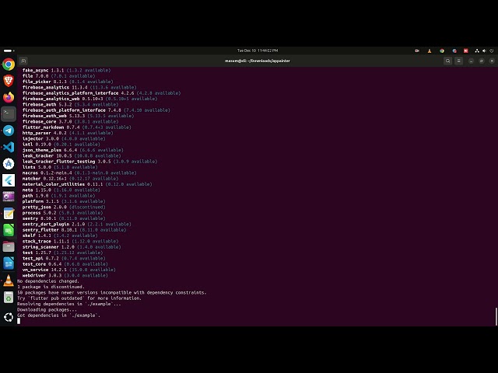The image size is (498, 373).
Task: Open Telegram from the dock
Action: 9,131
